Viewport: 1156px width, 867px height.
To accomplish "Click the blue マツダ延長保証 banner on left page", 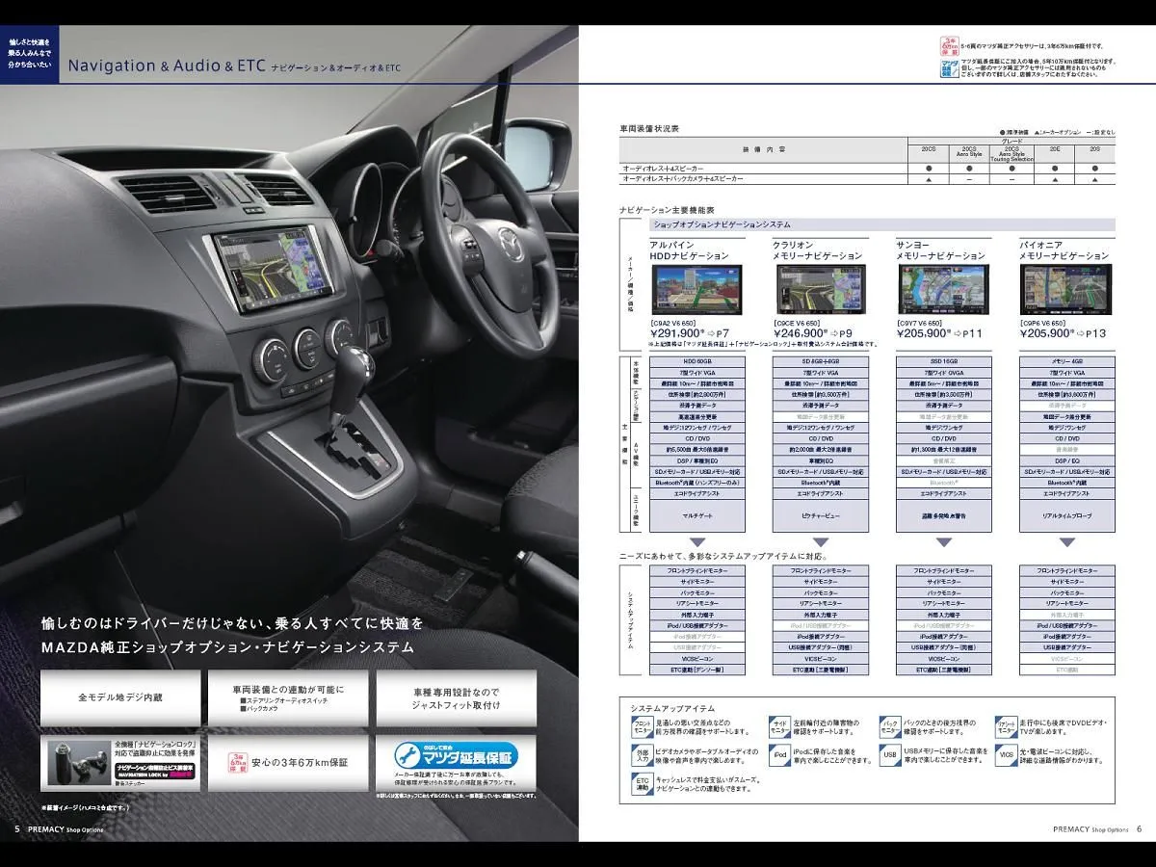I will [x=456, y=754].
